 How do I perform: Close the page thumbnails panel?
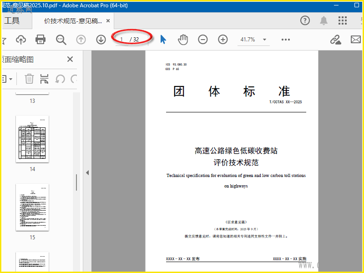pos(70,59)
